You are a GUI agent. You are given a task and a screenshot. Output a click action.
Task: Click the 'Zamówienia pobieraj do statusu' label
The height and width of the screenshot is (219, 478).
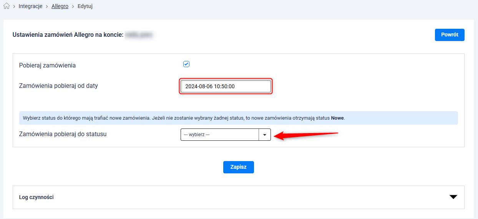[63, 134]
